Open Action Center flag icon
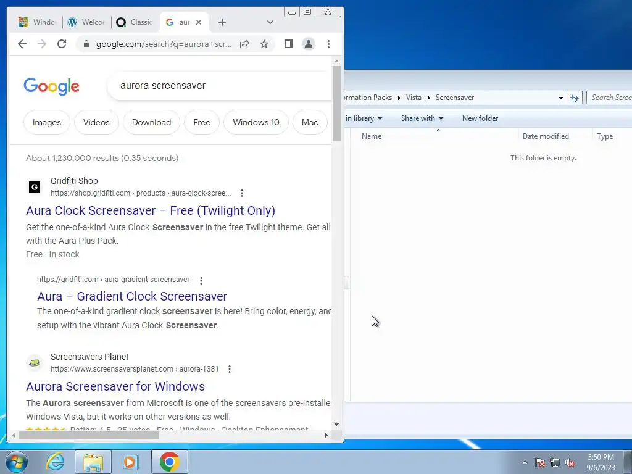Image resolution: width=632 pixels, height=474 pixels. point(539,462)
